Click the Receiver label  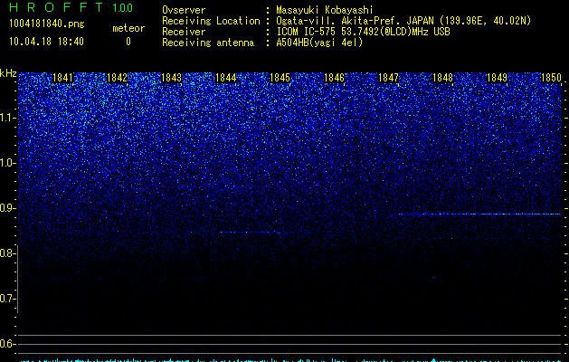pyautogui.click(x=184, y=32)
